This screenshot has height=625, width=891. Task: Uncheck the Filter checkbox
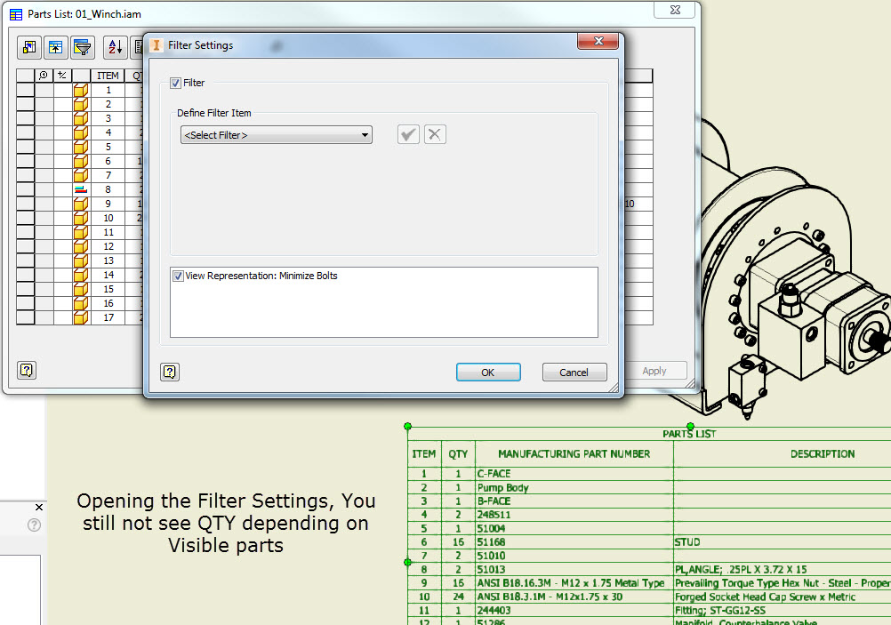[175, 83]
